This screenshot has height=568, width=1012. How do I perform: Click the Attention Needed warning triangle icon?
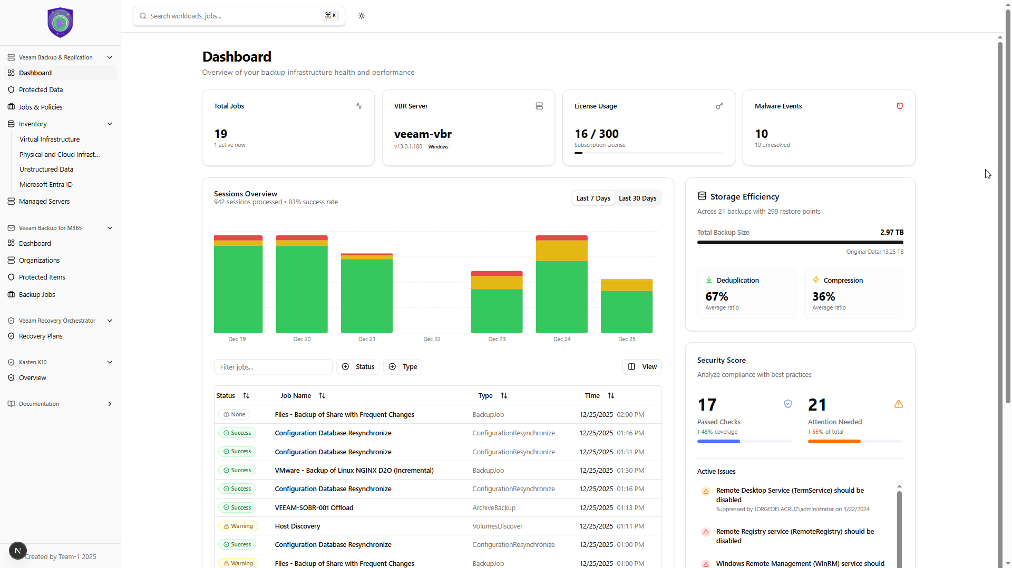(x=899, y=404)
